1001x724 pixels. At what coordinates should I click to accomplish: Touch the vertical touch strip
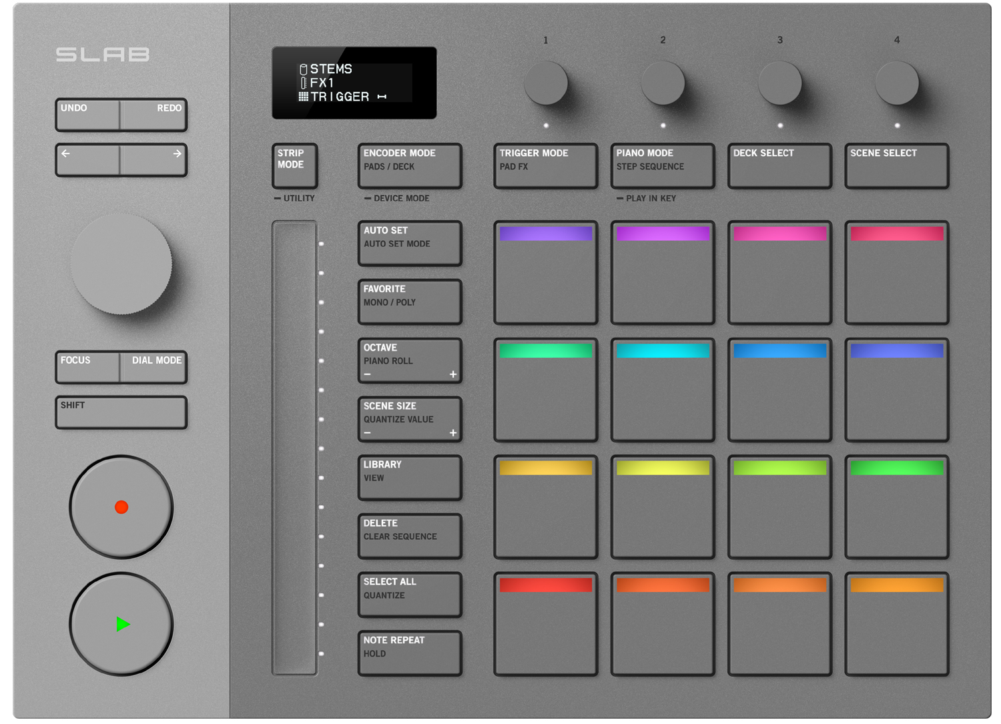coord(294,448)
